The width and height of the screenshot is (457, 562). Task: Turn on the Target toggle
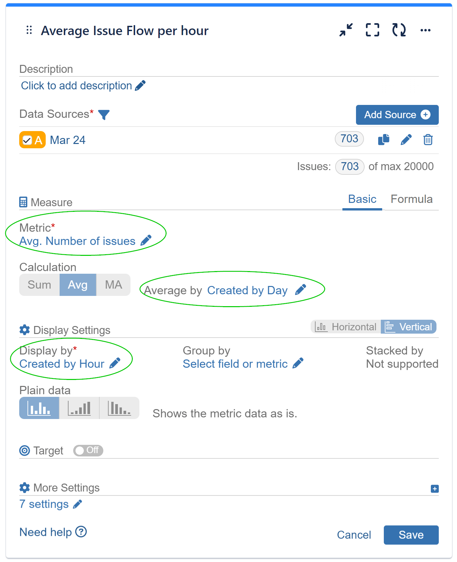tap(88, 450)
